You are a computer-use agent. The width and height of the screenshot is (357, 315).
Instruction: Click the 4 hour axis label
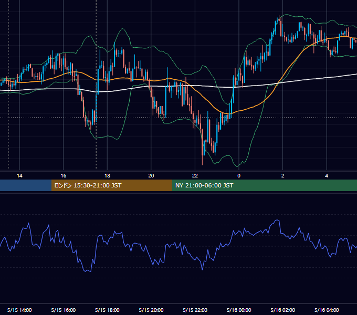tap(327, 176)
